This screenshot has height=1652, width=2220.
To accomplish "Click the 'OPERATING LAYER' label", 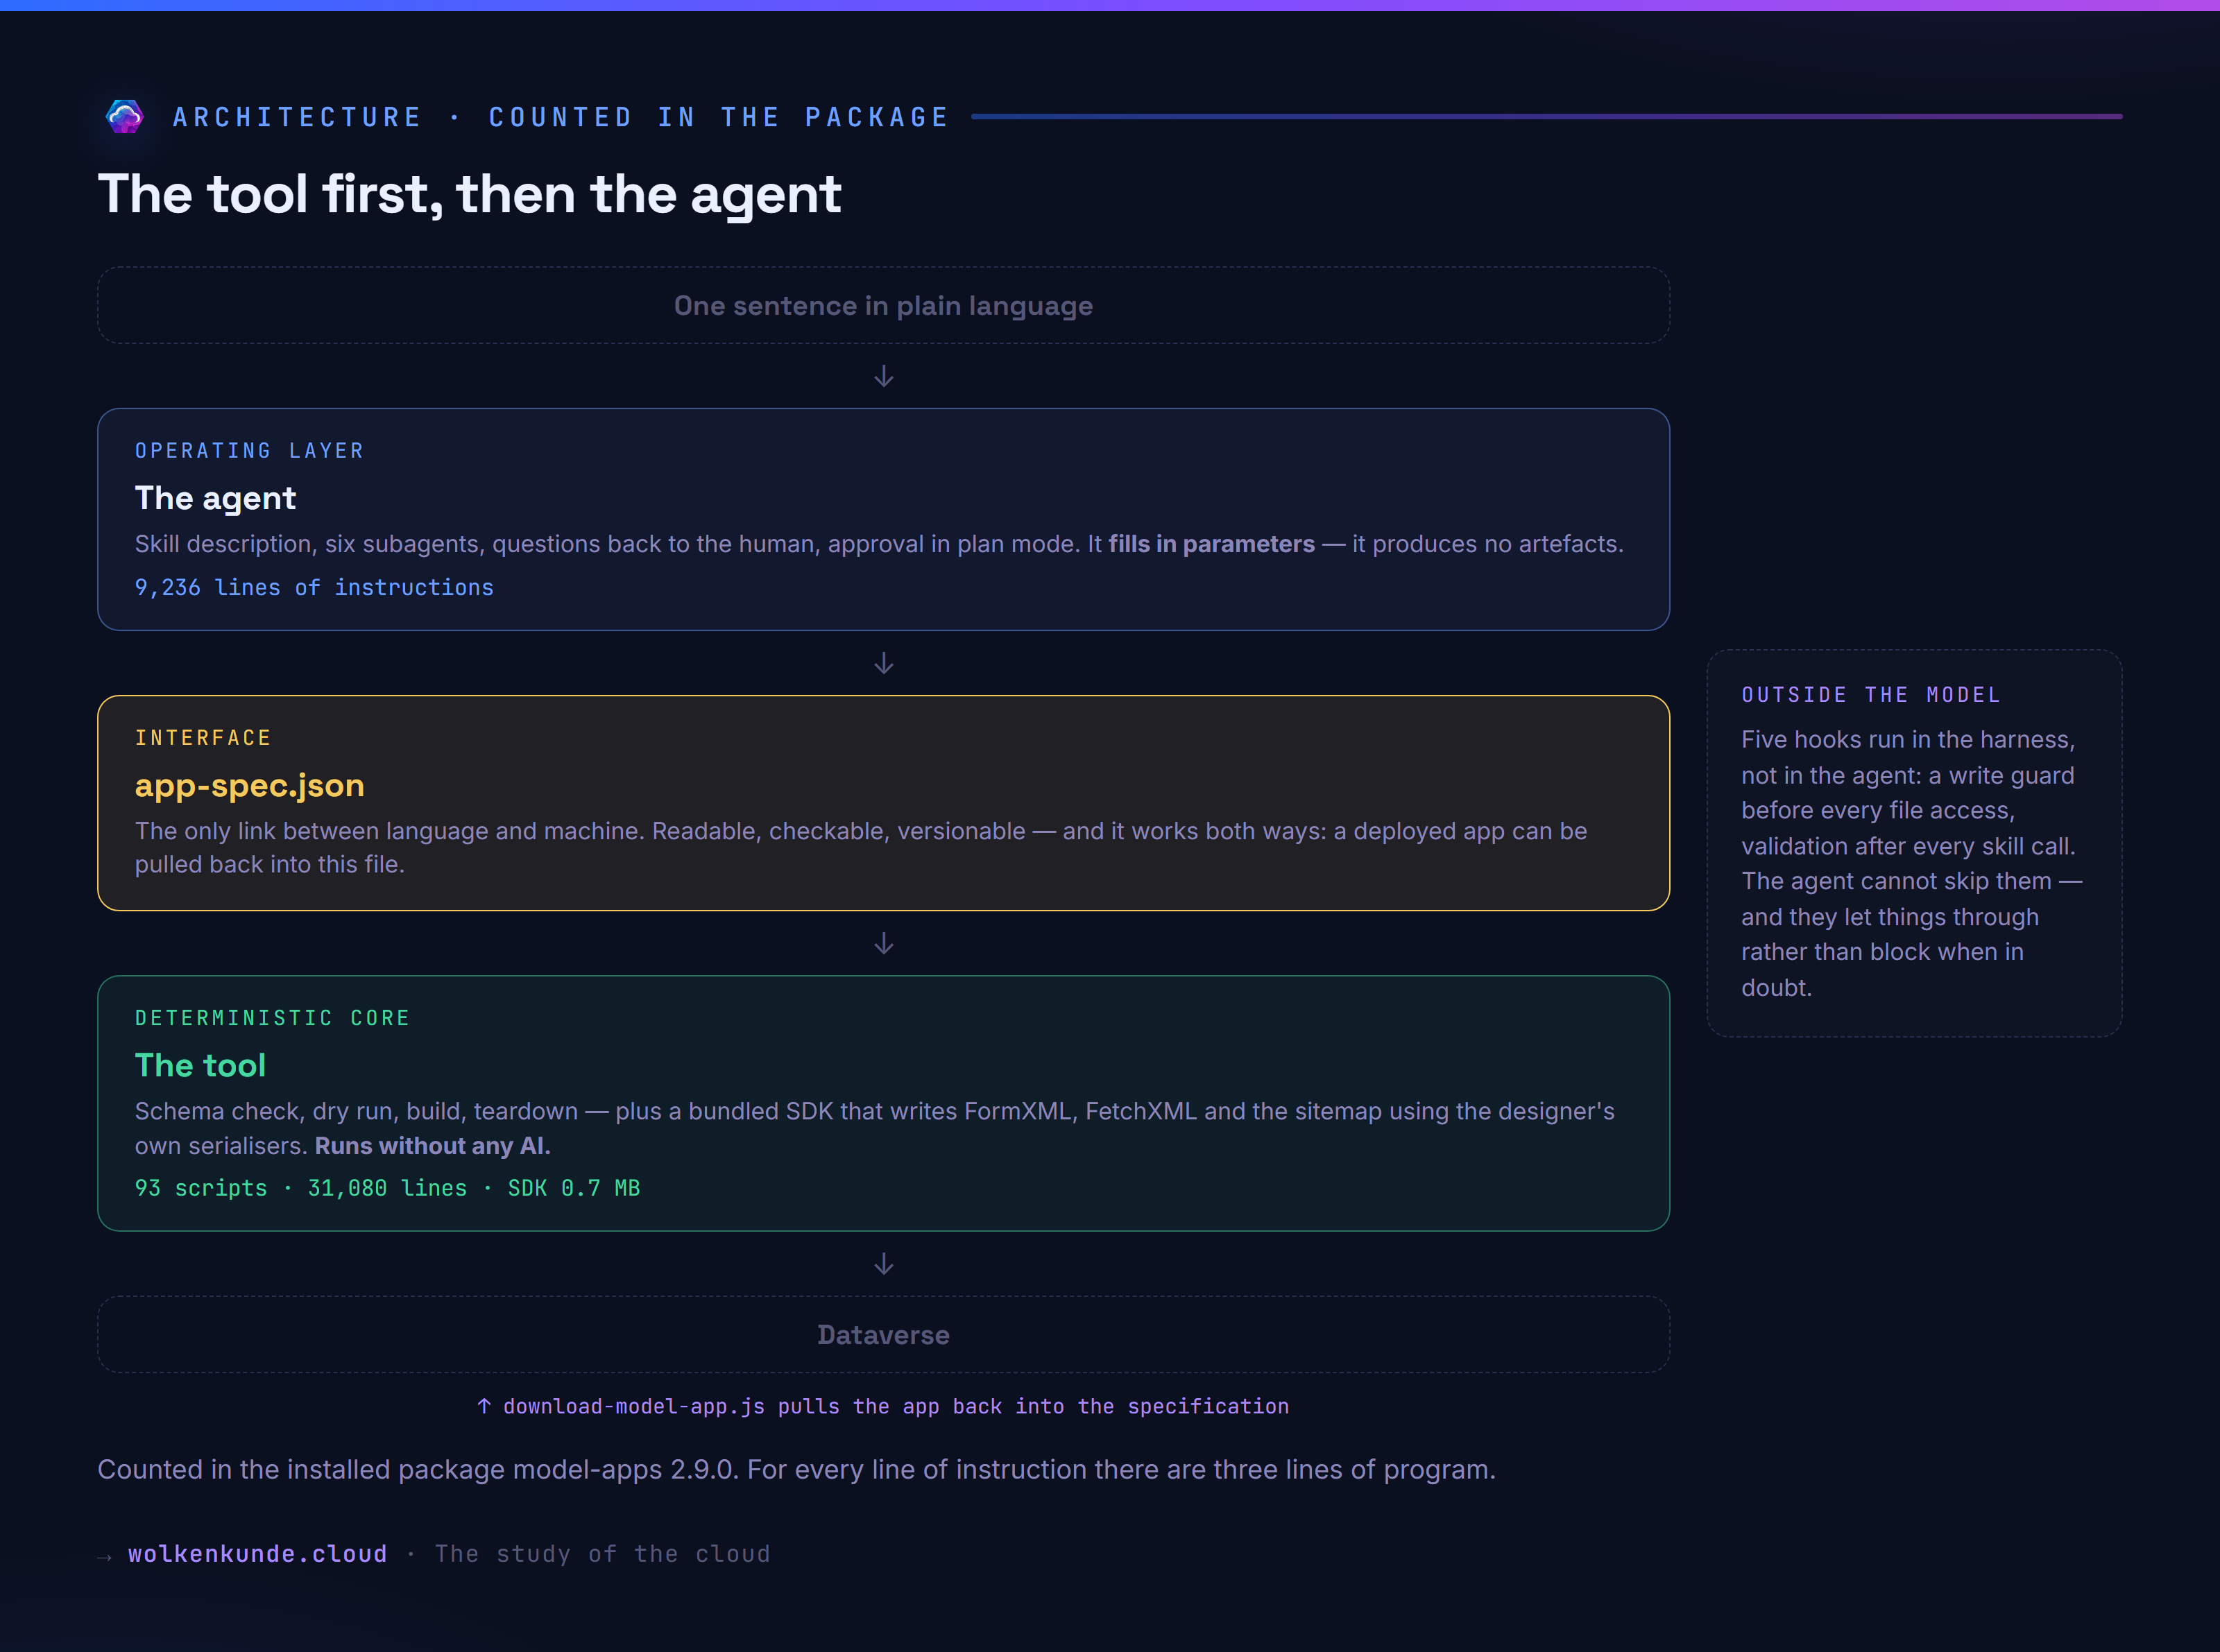I will pos(249,451).
